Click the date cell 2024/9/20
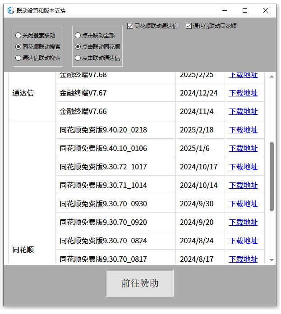The width and height of the screenshot is (281, 314). click(200, 222)
